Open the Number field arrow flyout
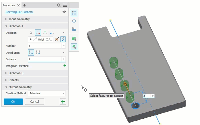This screenshot has width=200, height=125. (x=64, y=46)
